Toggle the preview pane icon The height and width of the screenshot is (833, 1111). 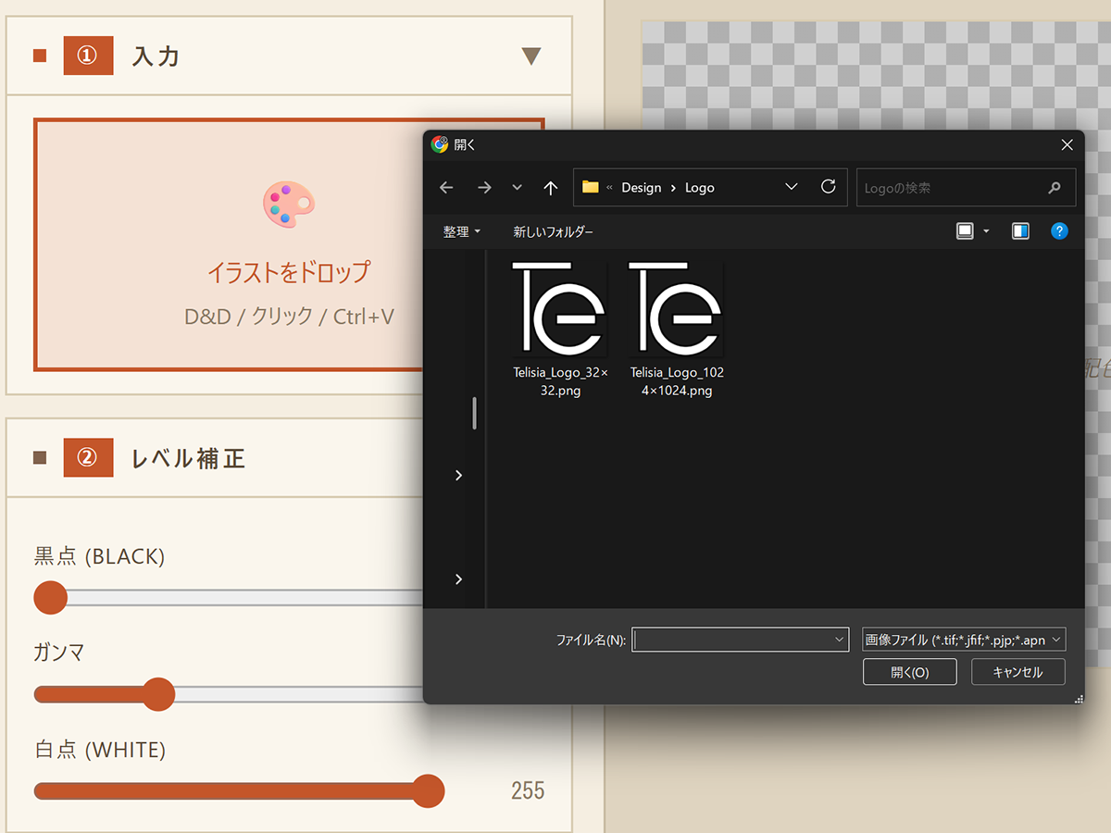(1020, 231)
